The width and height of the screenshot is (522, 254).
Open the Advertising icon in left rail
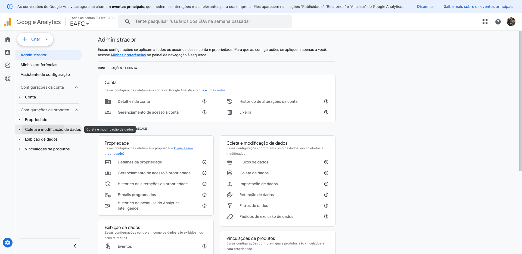point(8,78)
